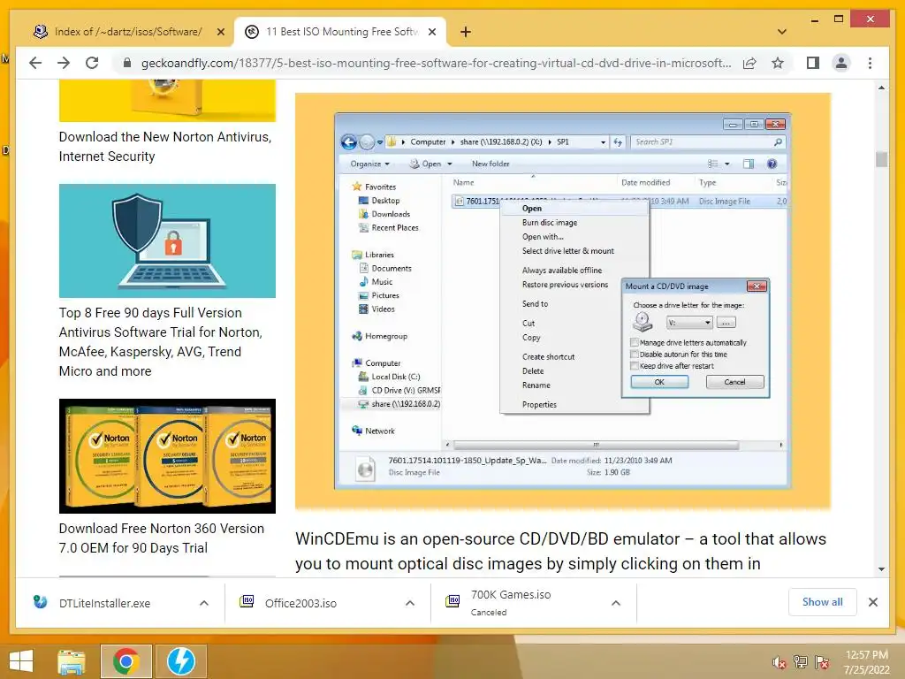Expand options for 700K Games.iso download

(x=616, y=603)
